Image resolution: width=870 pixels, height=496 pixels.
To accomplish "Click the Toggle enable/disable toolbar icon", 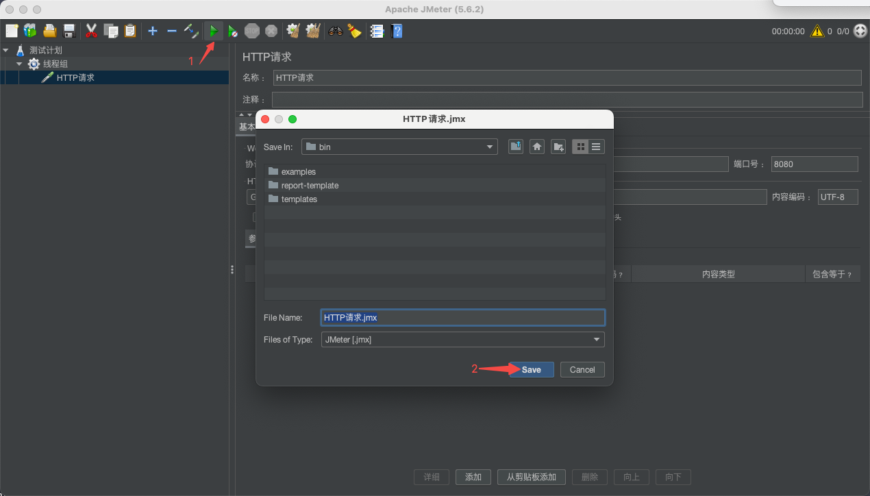I will click(191, 31).
